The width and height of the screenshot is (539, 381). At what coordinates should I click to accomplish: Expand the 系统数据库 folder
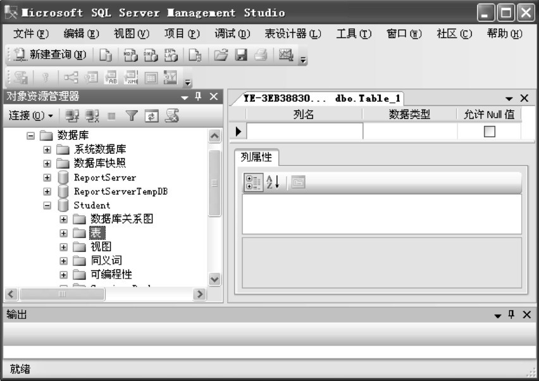(x=47, y=149)
